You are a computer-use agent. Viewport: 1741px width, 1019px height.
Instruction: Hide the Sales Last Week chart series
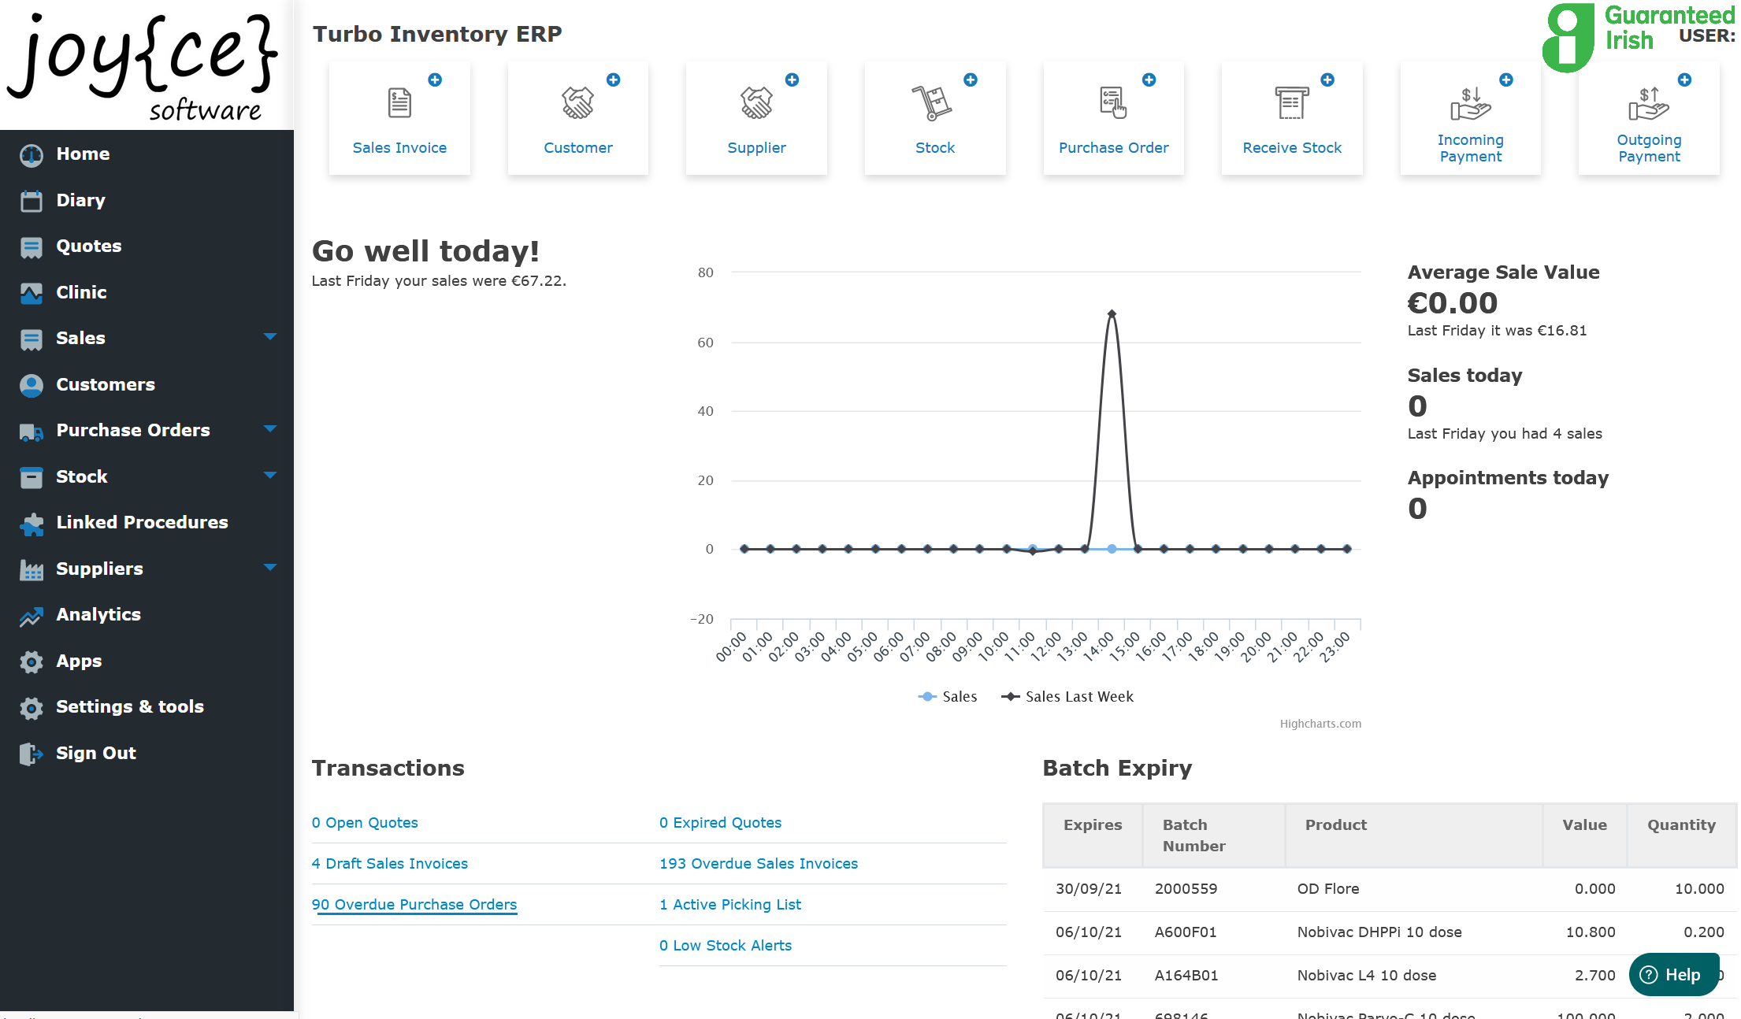click(x=1067, y=696)
